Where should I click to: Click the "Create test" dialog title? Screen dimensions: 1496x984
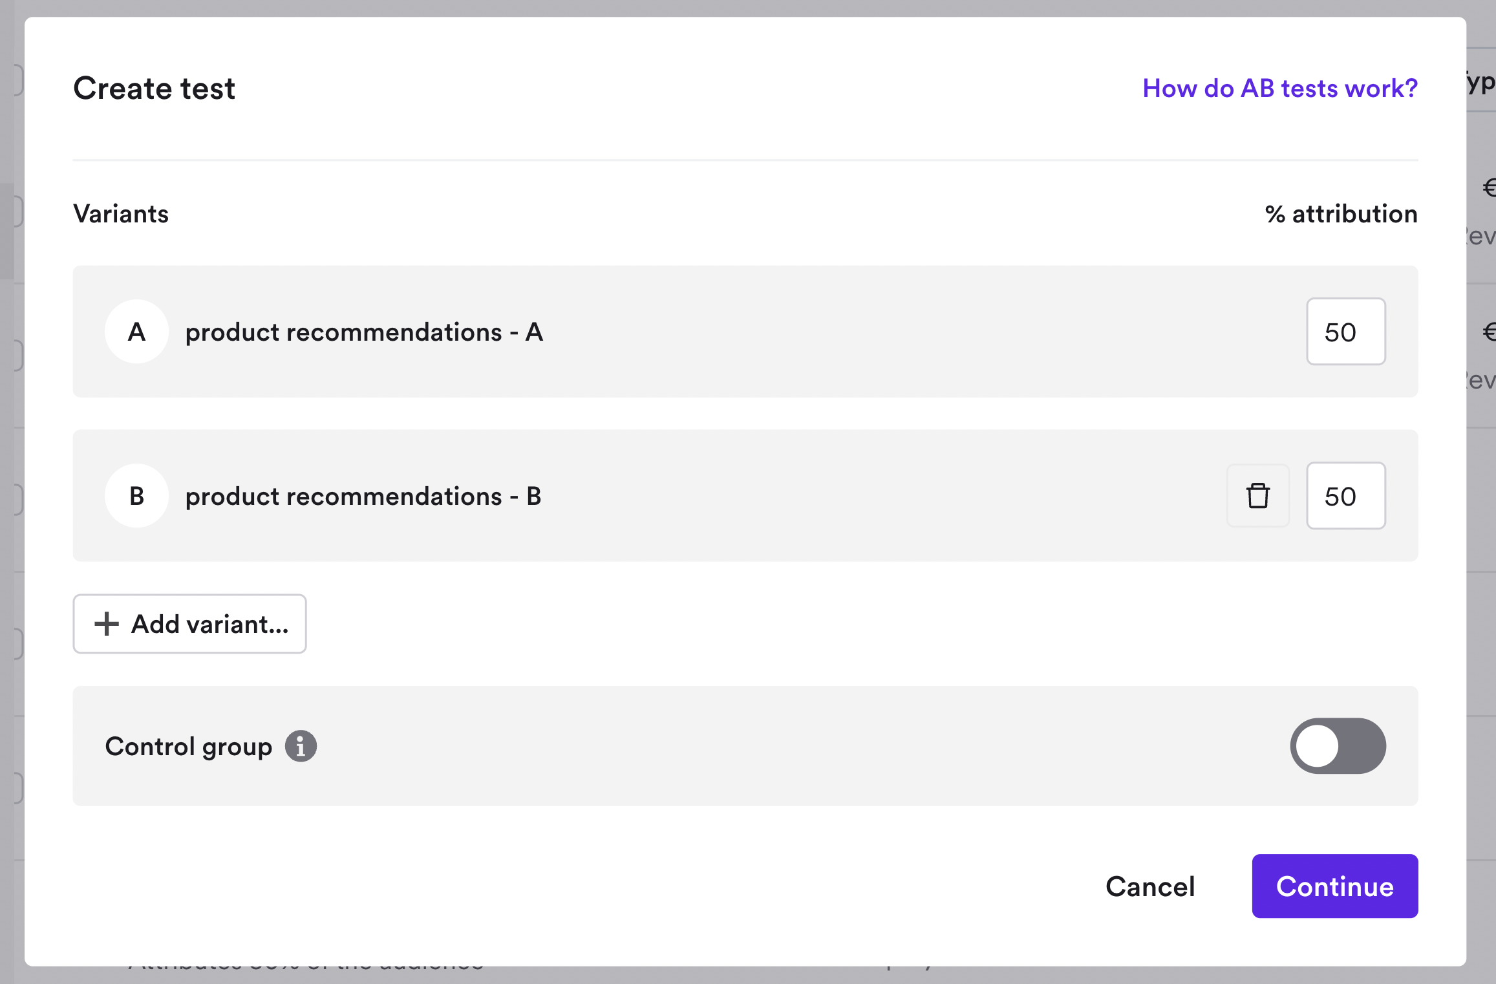tap(154, 88)
